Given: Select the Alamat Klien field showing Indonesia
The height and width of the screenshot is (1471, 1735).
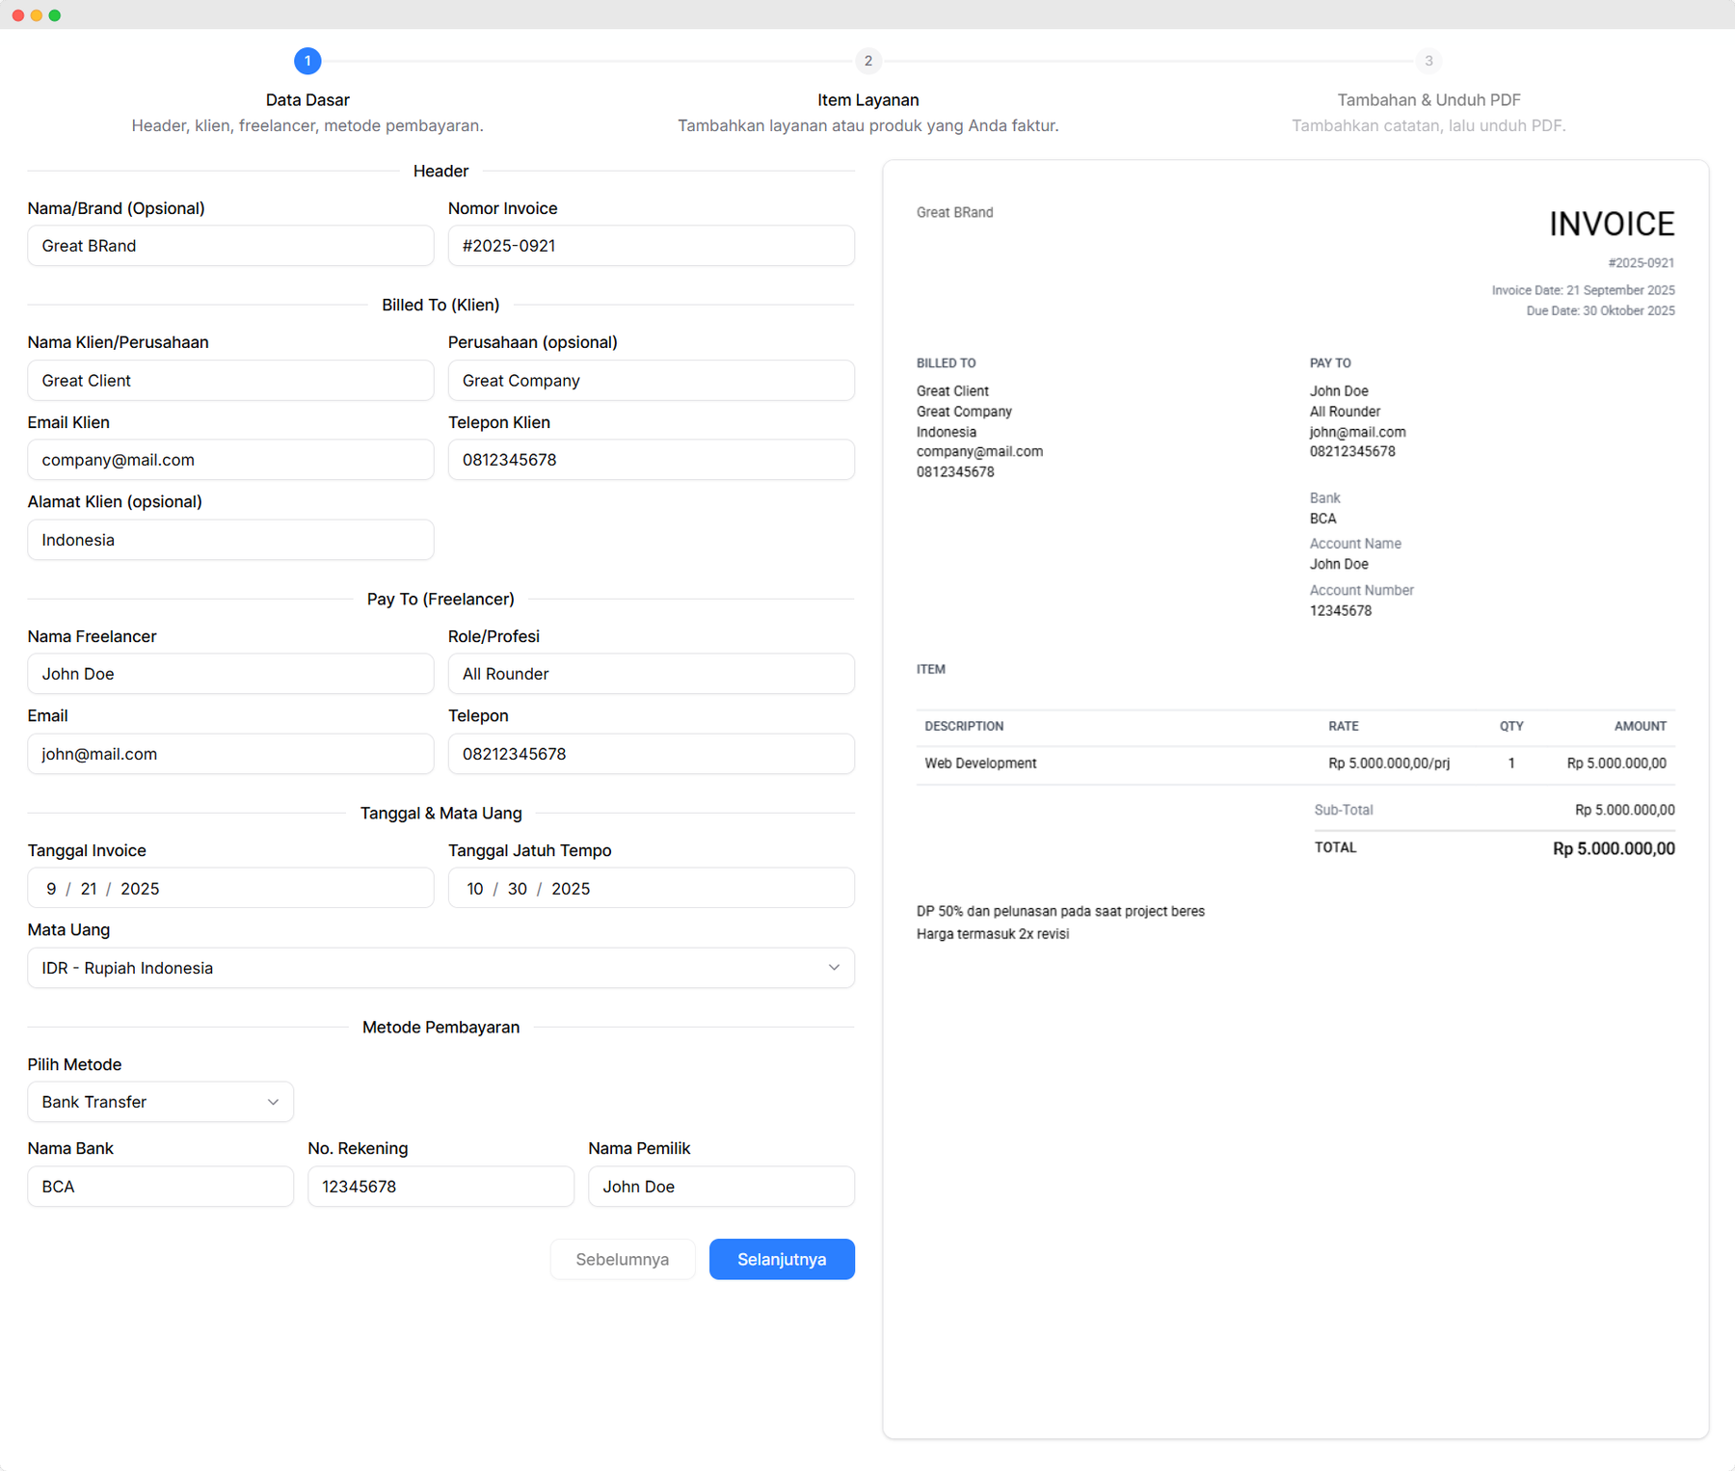Looking at the screenshot, I should 229,540.
